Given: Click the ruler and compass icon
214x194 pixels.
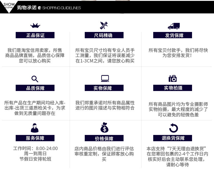Looking at the screenshot, I should point(104,25).
